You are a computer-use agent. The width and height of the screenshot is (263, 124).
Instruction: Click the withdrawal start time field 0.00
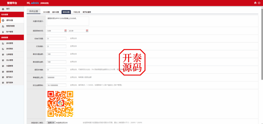pos(57,31)
